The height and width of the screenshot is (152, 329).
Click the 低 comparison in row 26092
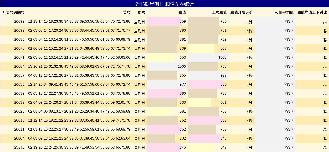point(325,31)
